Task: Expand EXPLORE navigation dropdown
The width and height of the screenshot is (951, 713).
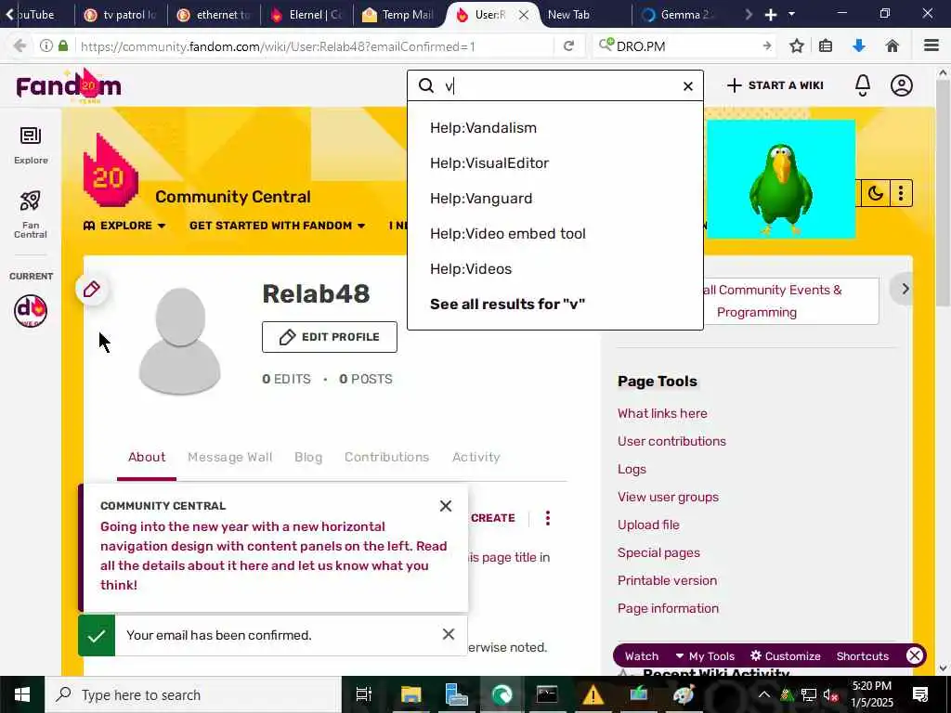Action: pos(124,226)
